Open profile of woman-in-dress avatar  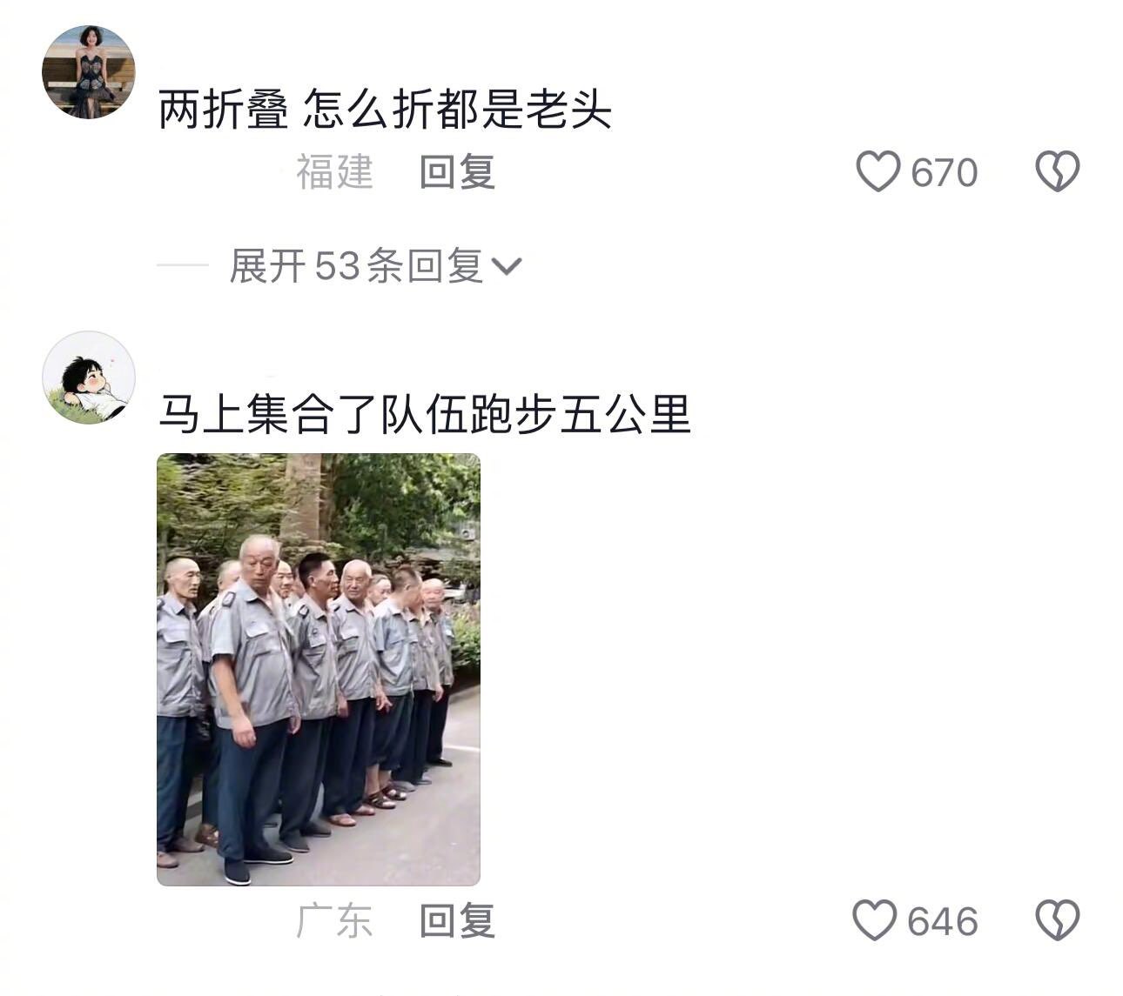pyautogui.click(x=89, y=71)
